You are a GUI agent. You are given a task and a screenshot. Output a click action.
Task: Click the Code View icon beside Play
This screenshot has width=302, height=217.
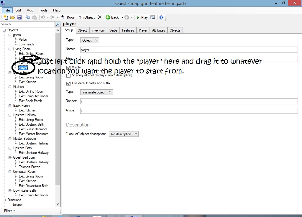(x=153, y=17)
